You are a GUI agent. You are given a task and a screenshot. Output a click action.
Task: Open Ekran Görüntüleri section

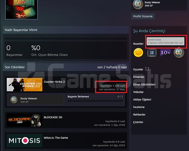144,84
